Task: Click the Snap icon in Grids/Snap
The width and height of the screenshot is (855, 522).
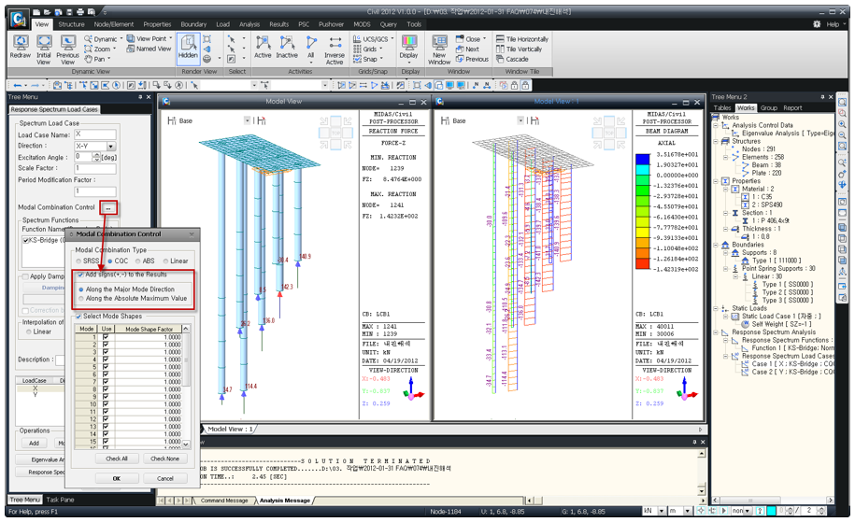Action: (357, 59)
